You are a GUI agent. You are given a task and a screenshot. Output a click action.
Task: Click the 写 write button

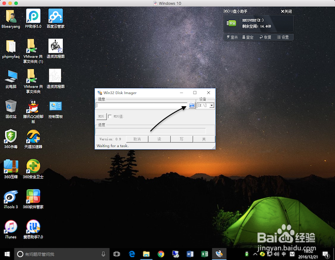(181, 139)
